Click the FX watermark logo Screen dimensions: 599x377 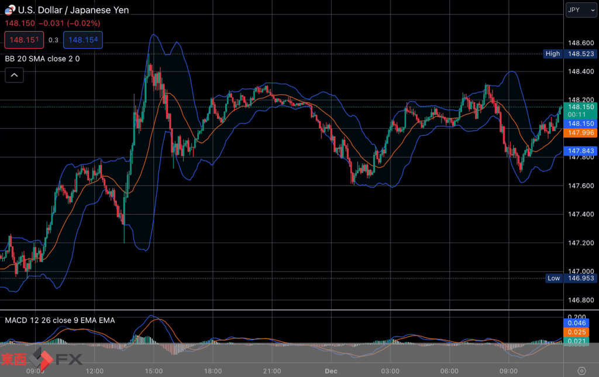[41, 359]
